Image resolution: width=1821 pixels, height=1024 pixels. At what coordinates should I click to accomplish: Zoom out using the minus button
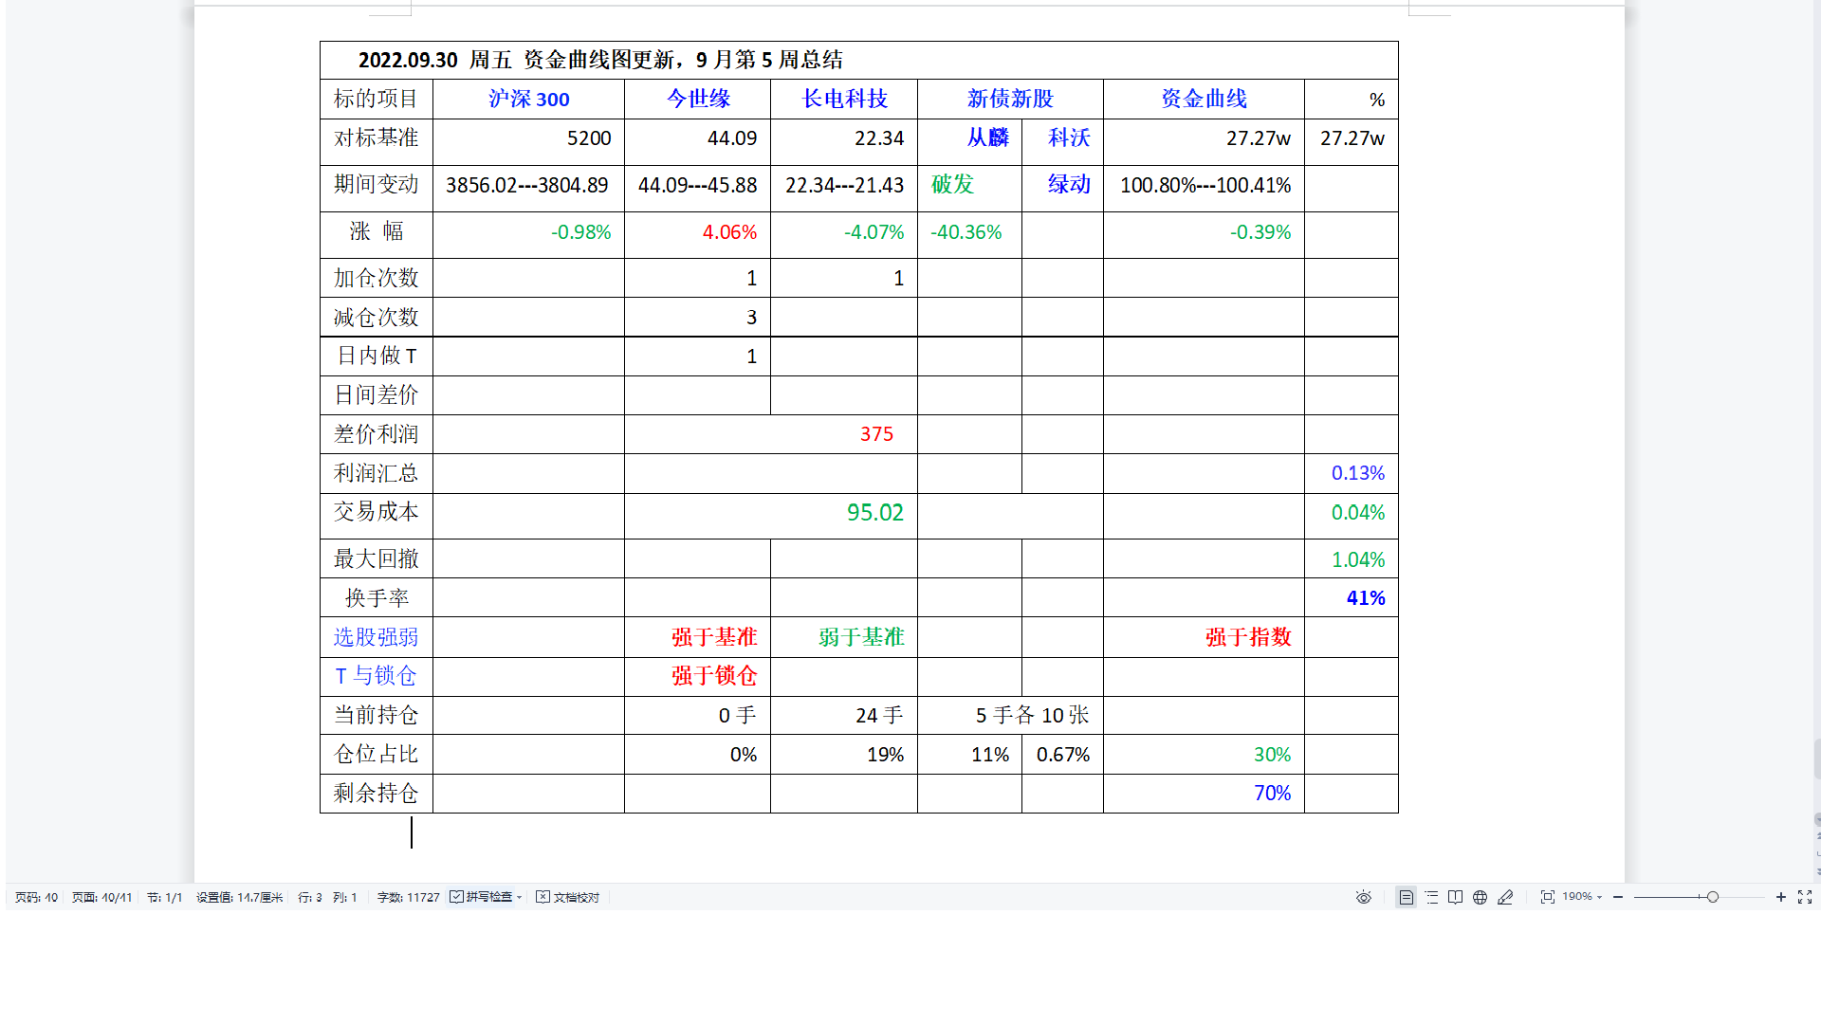(x=1618, y=897)
